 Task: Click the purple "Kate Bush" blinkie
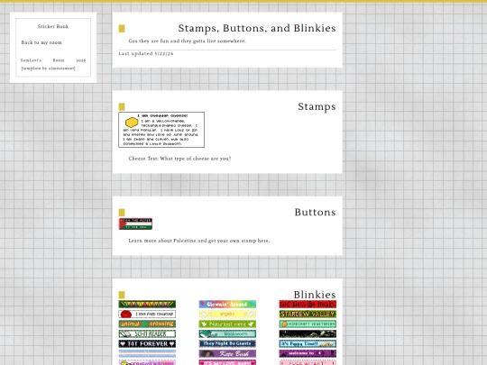coord(227,354)
